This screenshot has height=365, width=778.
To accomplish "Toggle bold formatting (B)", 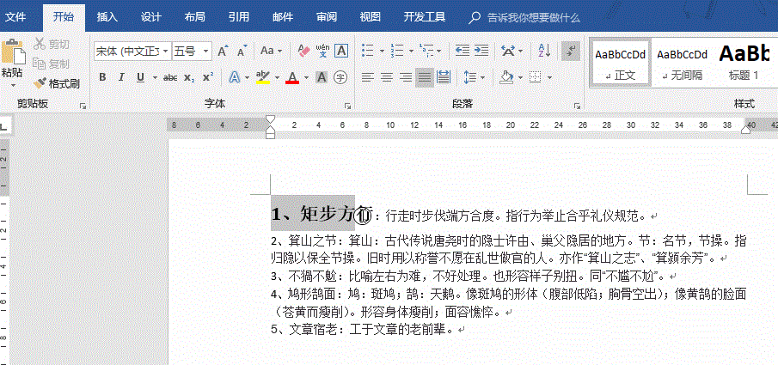I will (x=102, y=77).
